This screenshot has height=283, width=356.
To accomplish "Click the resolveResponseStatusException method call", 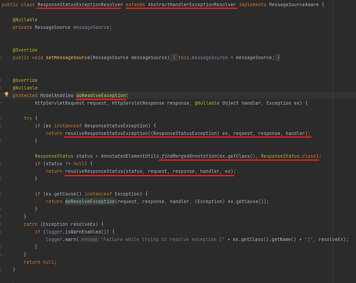I will (x=106, y=133).
